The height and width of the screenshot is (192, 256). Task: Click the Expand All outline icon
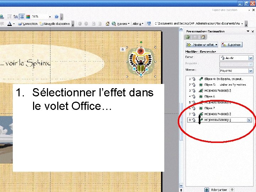tap(10, 17)
